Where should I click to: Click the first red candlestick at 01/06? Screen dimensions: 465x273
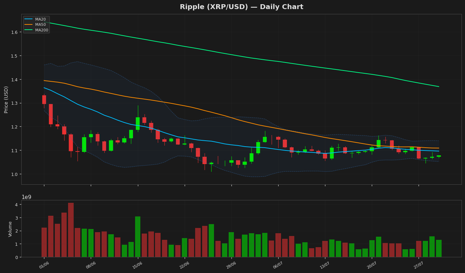pos(44,100)
